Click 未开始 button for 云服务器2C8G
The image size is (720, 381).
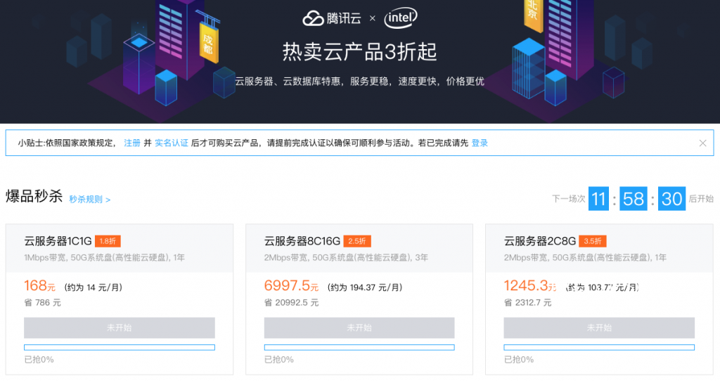(599, 328)
